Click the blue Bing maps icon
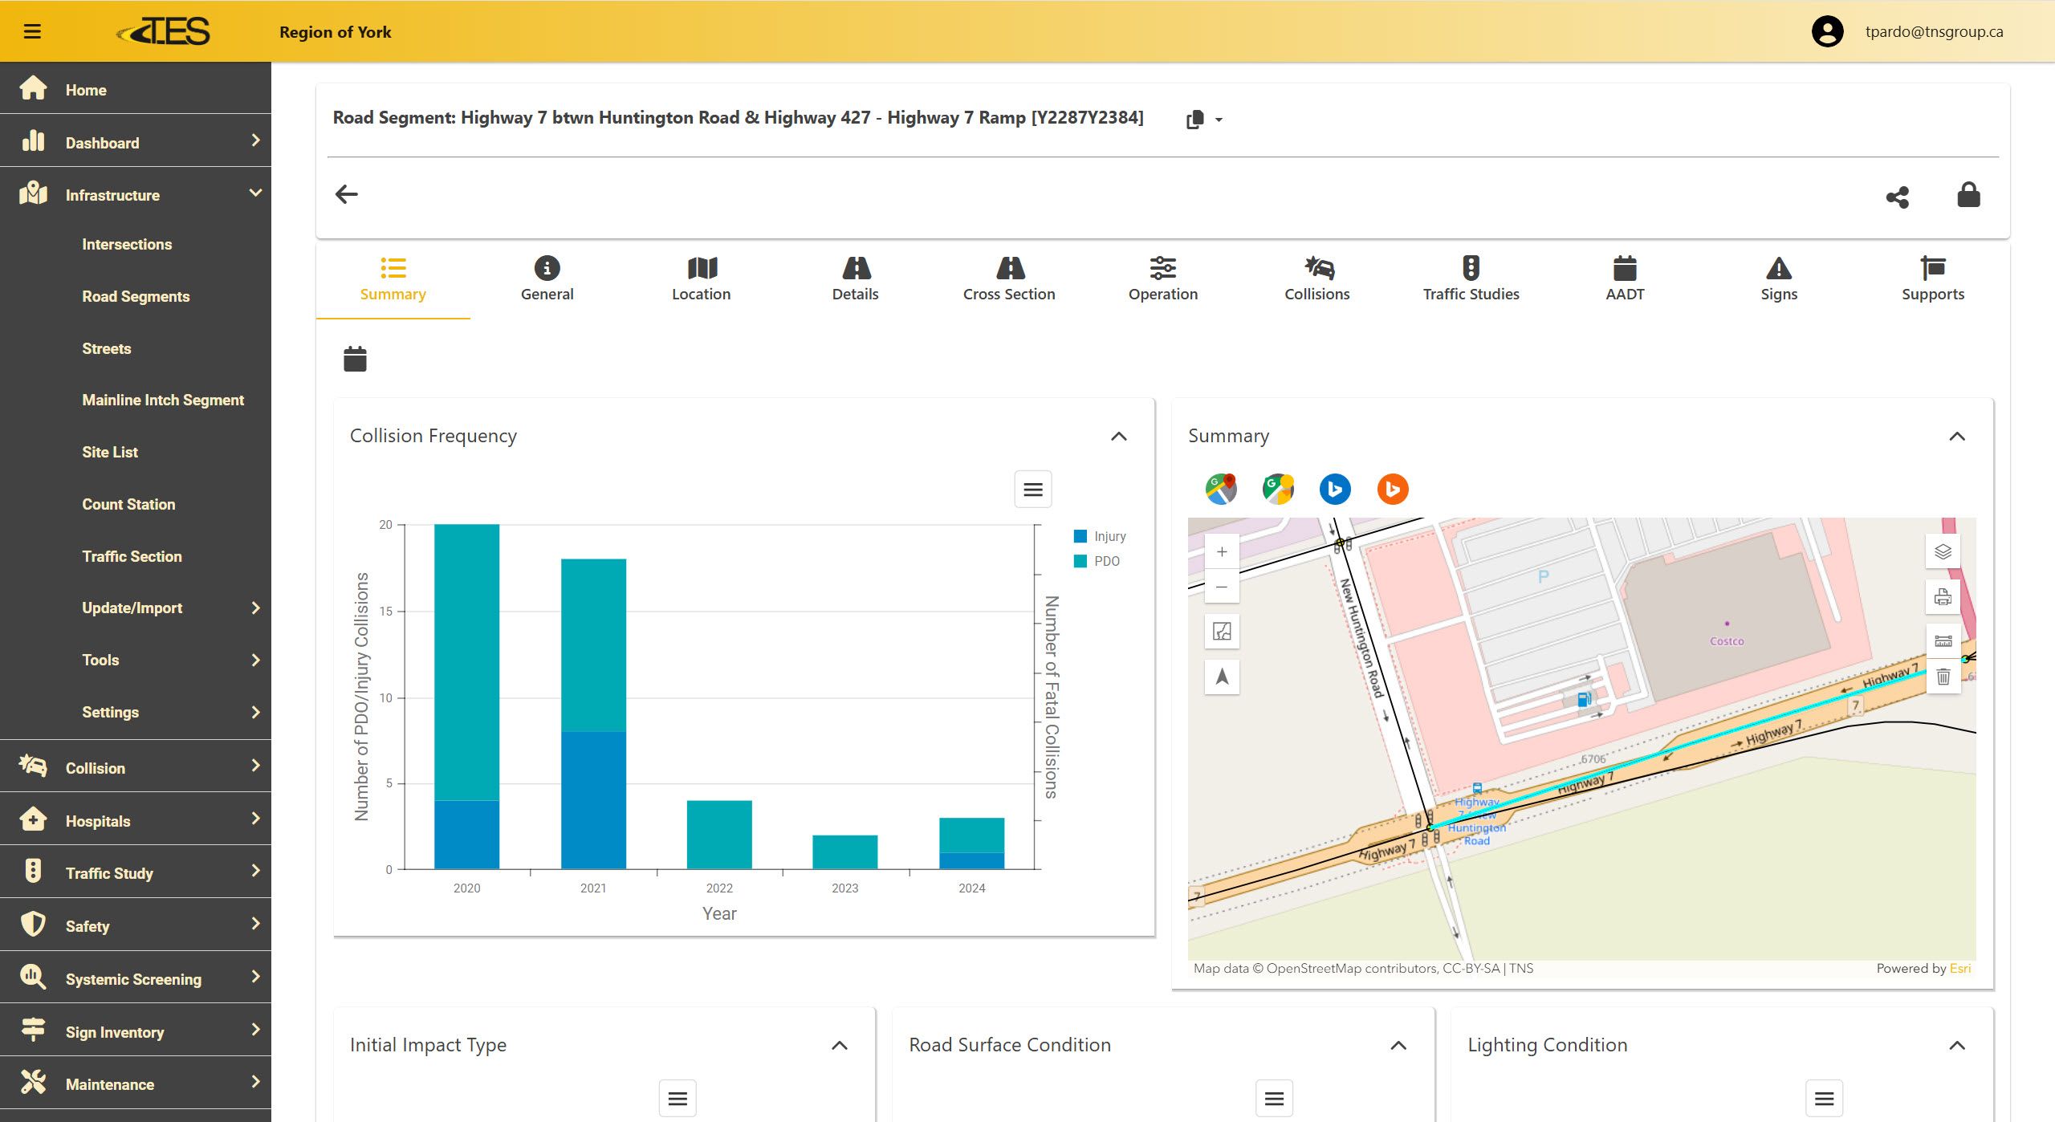Screen dimensions: 2055x1122 coord(1335,489)
